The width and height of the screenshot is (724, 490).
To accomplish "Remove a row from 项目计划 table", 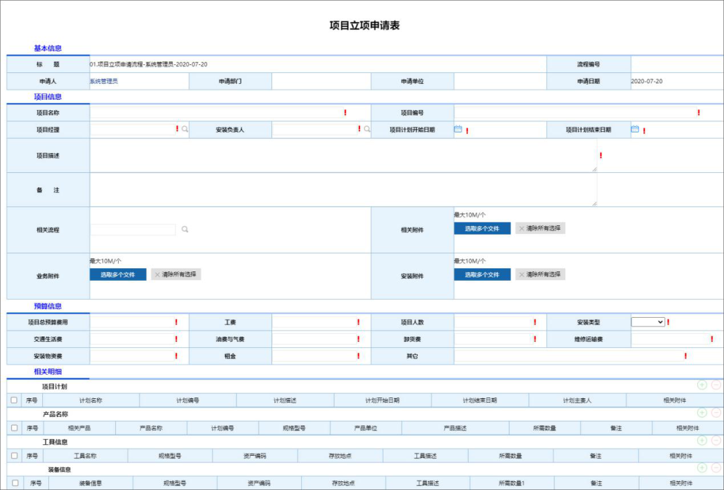I will pyautogui.click(x=716, y=385).
